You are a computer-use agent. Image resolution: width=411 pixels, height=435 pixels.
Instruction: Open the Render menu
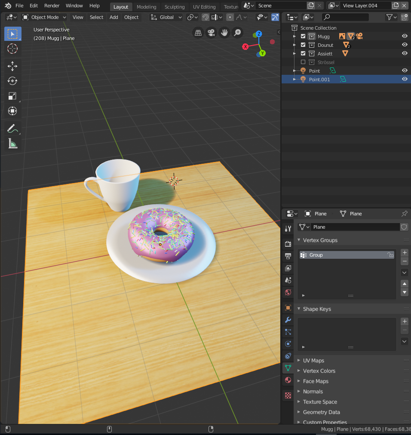point(52,6)
